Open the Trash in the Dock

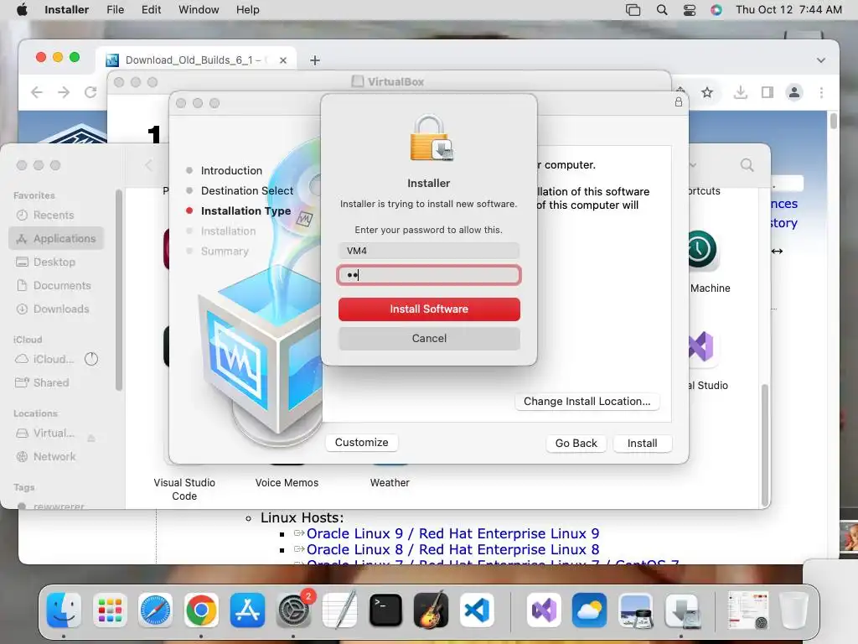793,610
